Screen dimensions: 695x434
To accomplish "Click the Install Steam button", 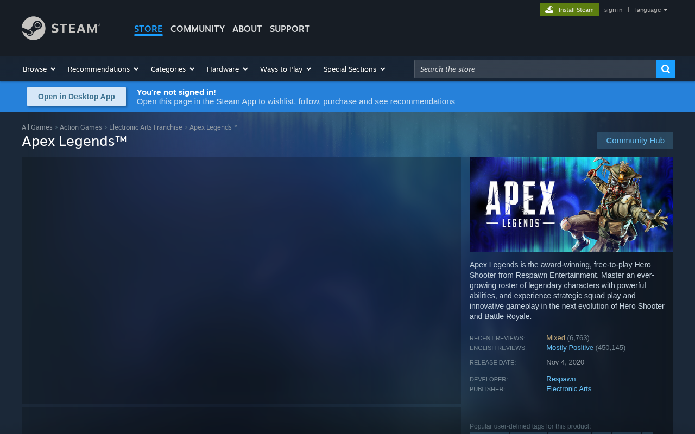I will click(569, 10).
